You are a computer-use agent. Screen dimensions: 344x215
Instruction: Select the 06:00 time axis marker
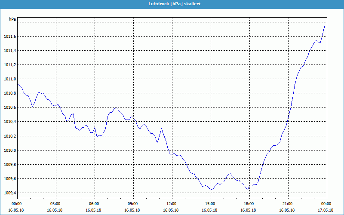click(x=94, y=204)
